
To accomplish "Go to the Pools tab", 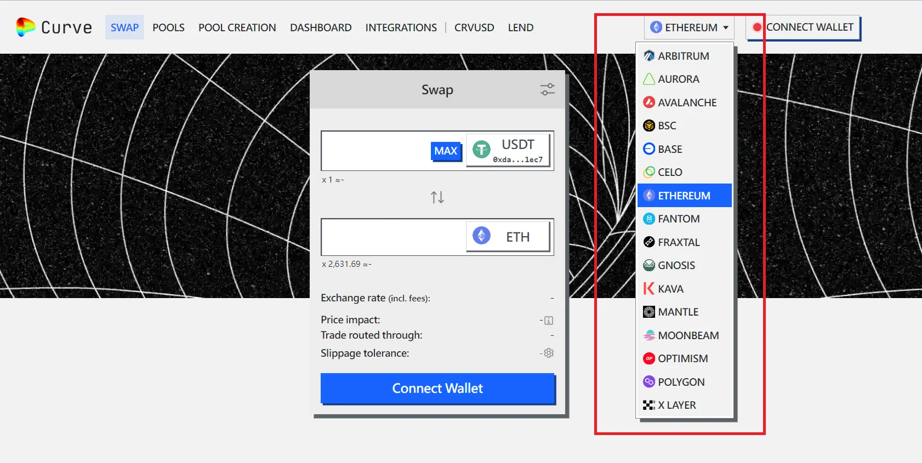I will [x=168, y=27].
